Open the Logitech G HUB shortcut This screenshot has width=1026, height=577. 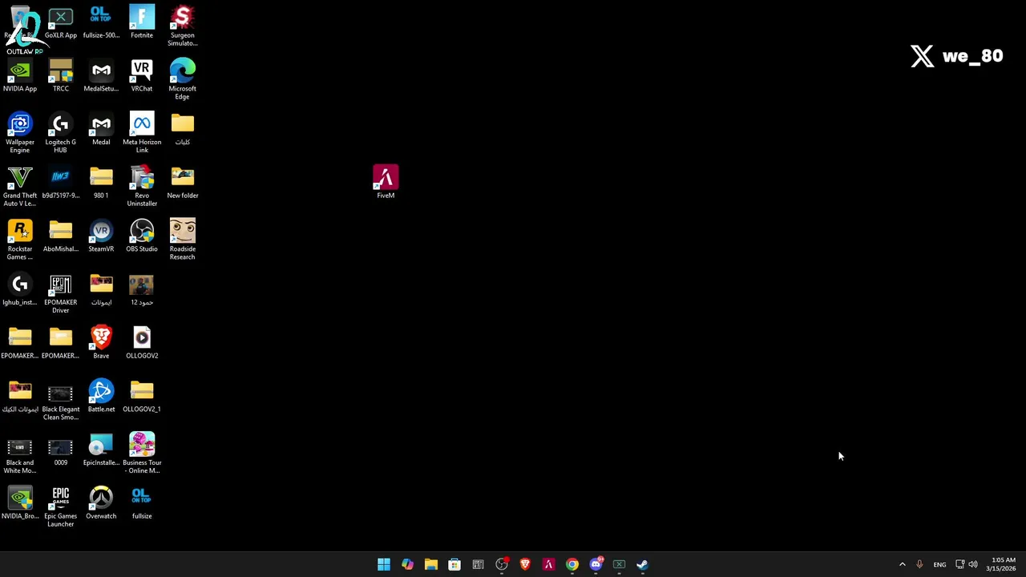tap(61, 133)
